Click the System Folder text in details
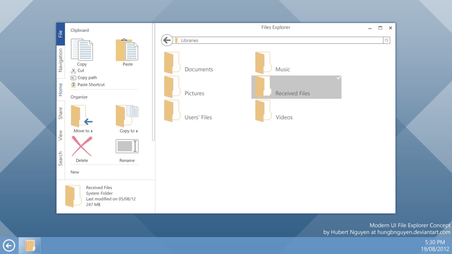This screenshot has width=452, height=254. 99,193
